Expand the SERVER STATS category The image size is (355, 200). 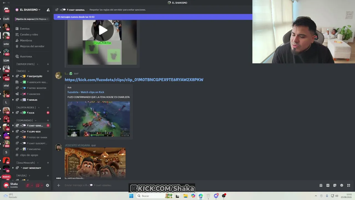coord(27,64)
